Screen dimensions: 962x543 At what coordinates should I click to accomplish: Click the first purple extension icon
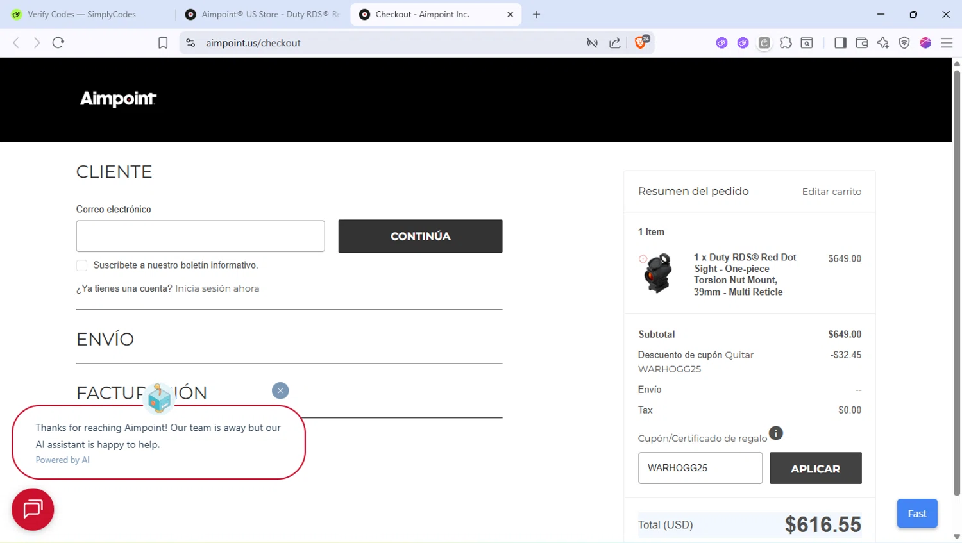tap(721, 43)
